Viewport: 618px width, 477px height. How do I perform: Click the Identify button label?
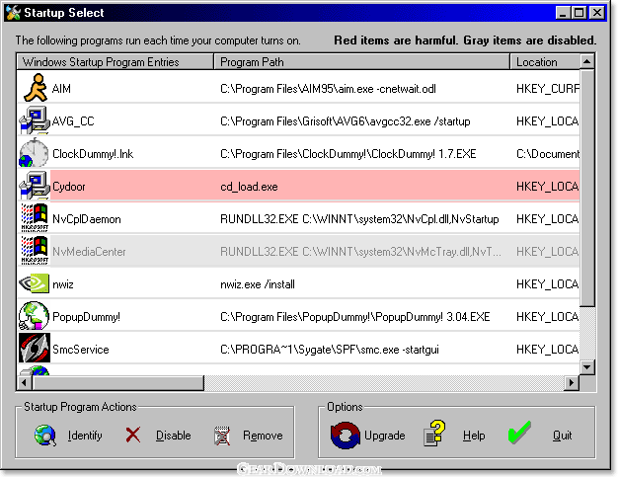coord(85,436)
